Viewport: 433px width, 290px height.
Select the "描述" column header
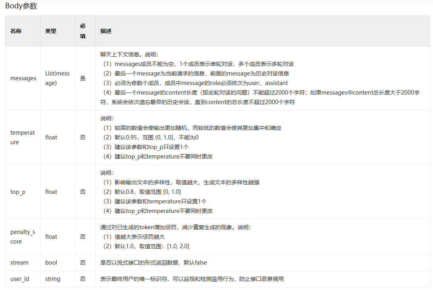click(106, 31)
